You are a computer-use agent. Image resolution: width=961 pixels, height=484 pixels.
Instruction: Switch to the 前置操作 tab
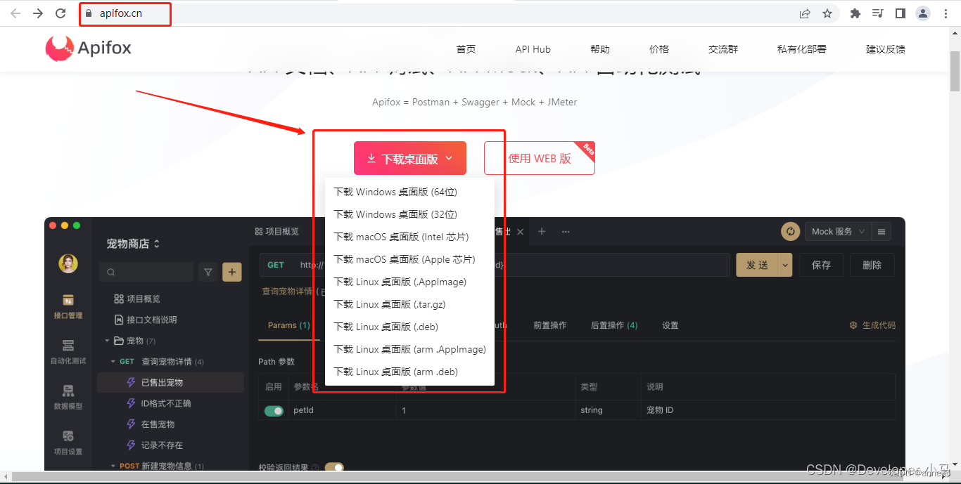coord(549,325)
